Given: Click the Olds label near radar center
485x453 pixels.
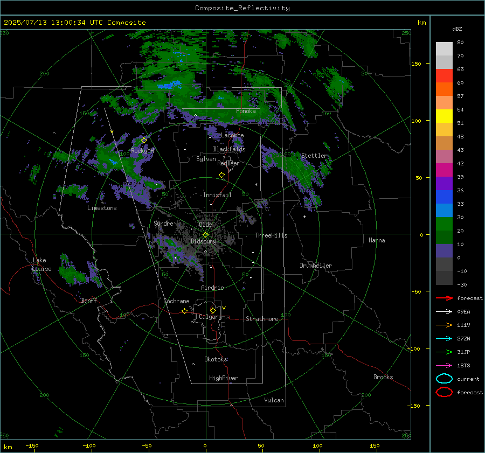Looking at the screenshot, I should click(x=205, y=224).
